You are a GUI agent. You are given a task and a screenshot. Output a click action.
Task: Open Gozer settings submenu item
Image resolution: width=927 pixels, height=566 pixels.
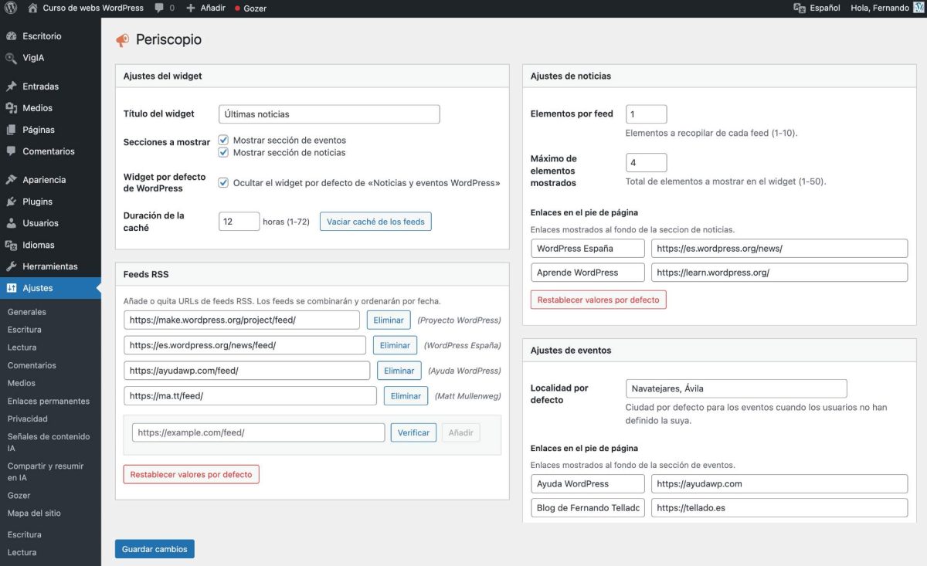coord(19,495)
